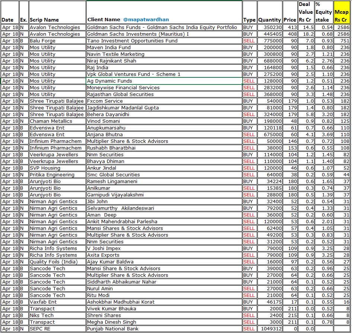Click the equity stake 3.69 cell
Screen dimensions: 352x333
(x=324, y=135)
